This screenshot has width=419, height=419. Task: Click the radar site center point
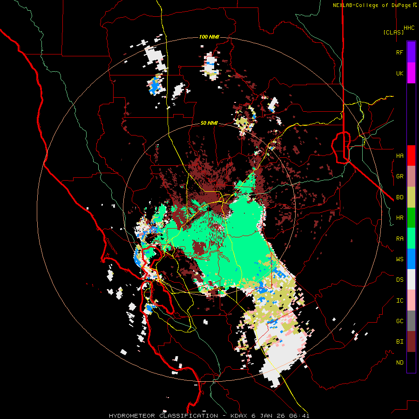pyautogui.click(x=209, y=209)
